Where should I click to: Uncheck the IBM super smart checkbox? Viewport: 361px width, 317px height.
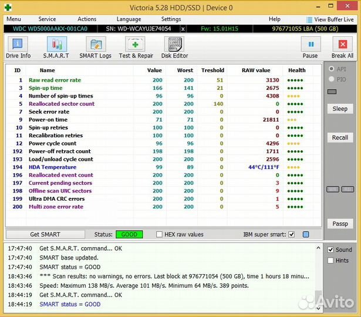292,234
